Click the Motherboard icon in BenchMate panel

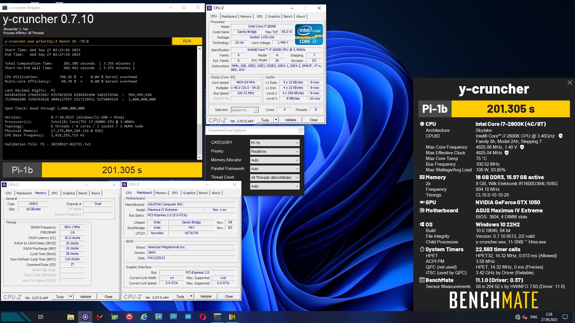[422, 210]
